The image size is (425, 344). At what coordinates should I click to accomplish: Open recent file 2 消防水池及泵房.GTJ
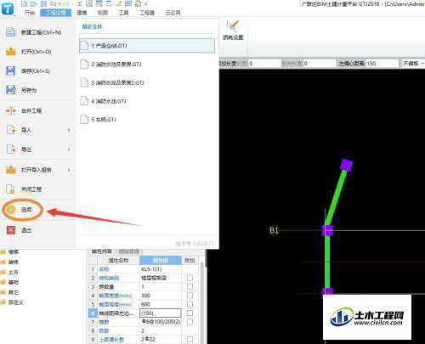coord(147,65)
